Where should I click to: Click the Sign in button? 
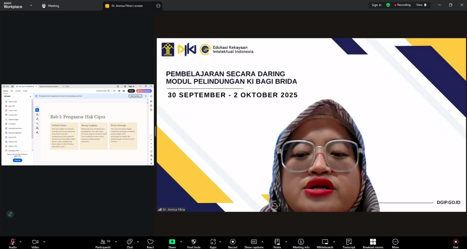[x=376, y=5]
